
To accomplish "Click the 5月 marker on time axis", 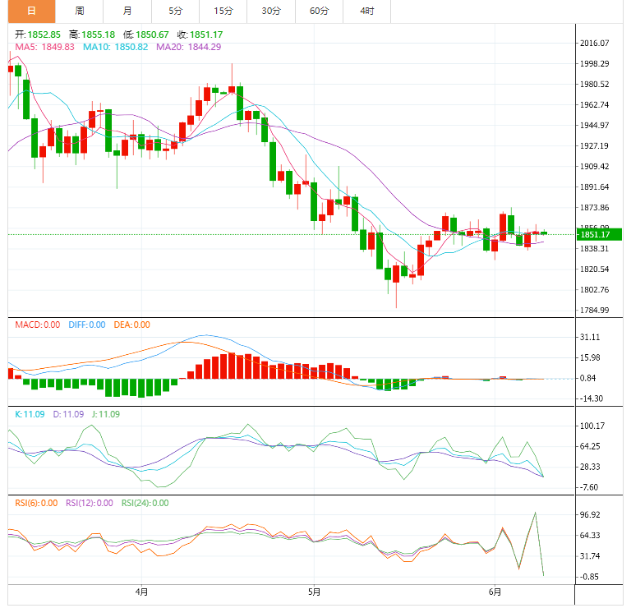I will 313,591.
